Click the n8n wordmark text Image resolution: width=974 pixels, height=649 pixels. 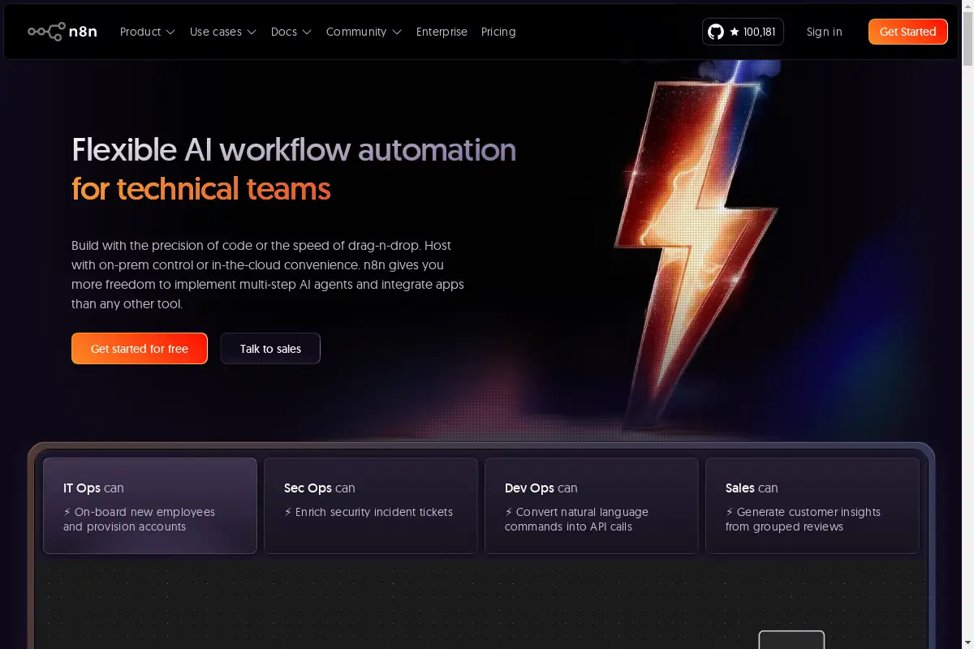click(x=83, y=32)
